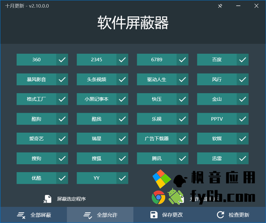Select the PPTV tile

click(x=223, y=119)
